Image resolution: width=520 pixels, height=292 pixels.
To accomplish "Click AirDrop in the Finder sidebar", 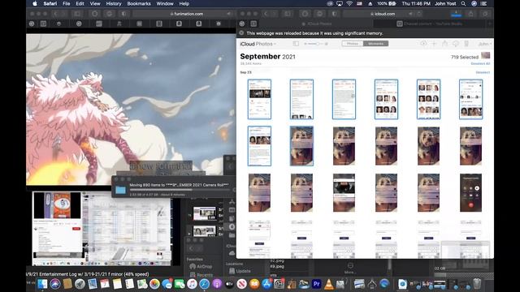I will point(201,266).
